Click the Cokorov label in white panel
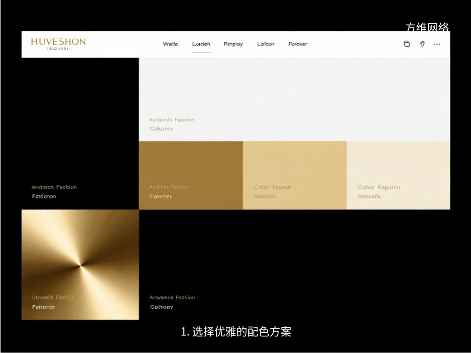The width and height of the screenshot is (471, 353). coord(161,129)
